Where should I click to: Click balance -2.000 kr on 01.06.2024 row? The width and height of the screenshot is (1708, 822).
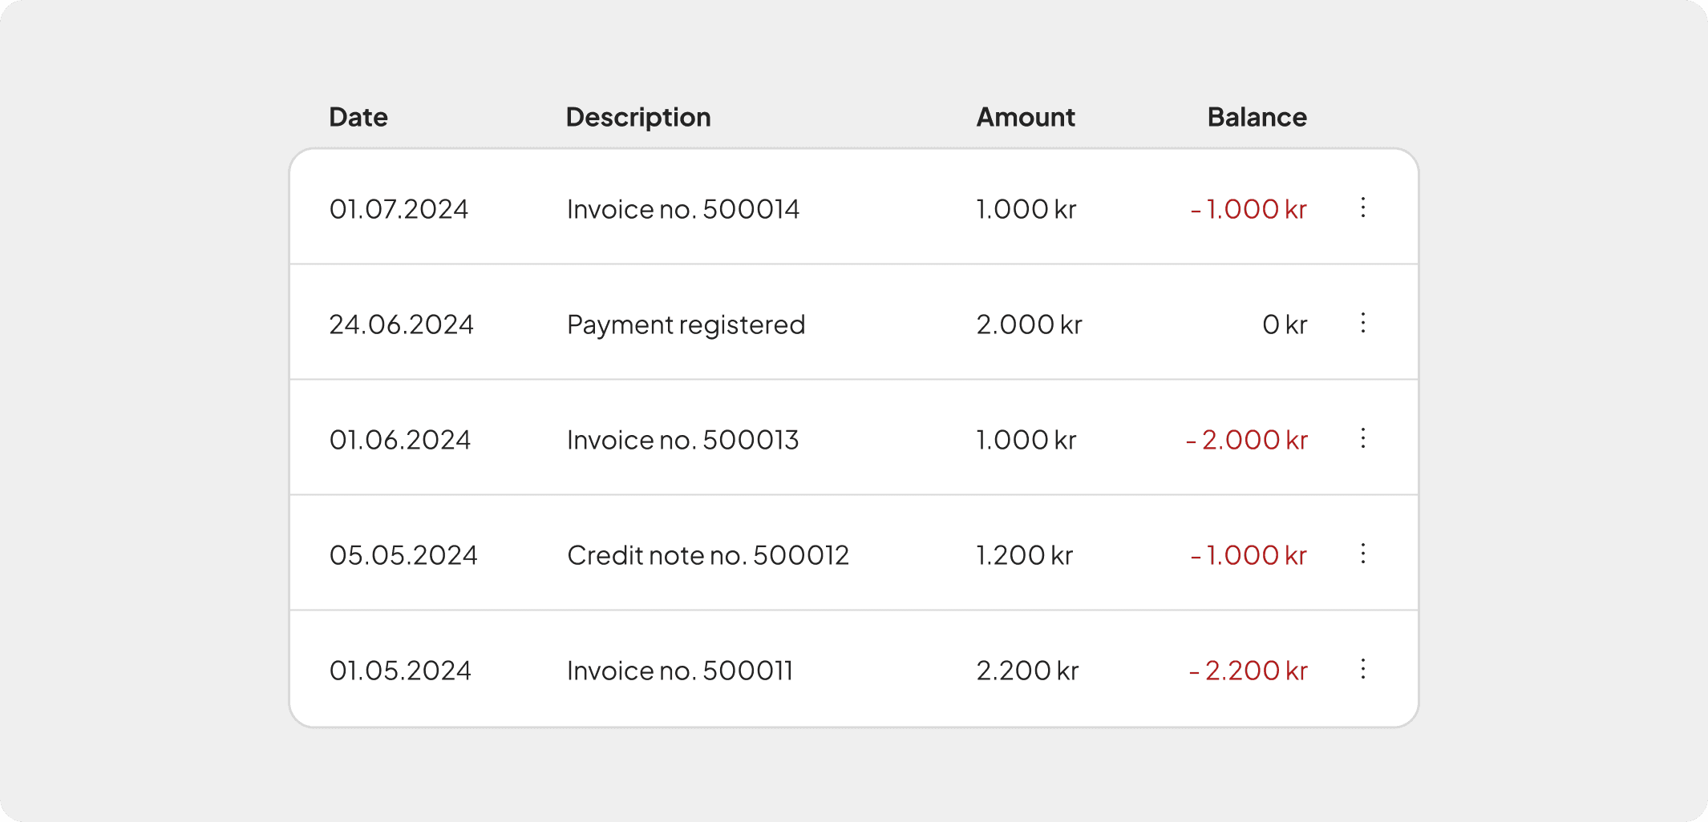coord(1247,440)
